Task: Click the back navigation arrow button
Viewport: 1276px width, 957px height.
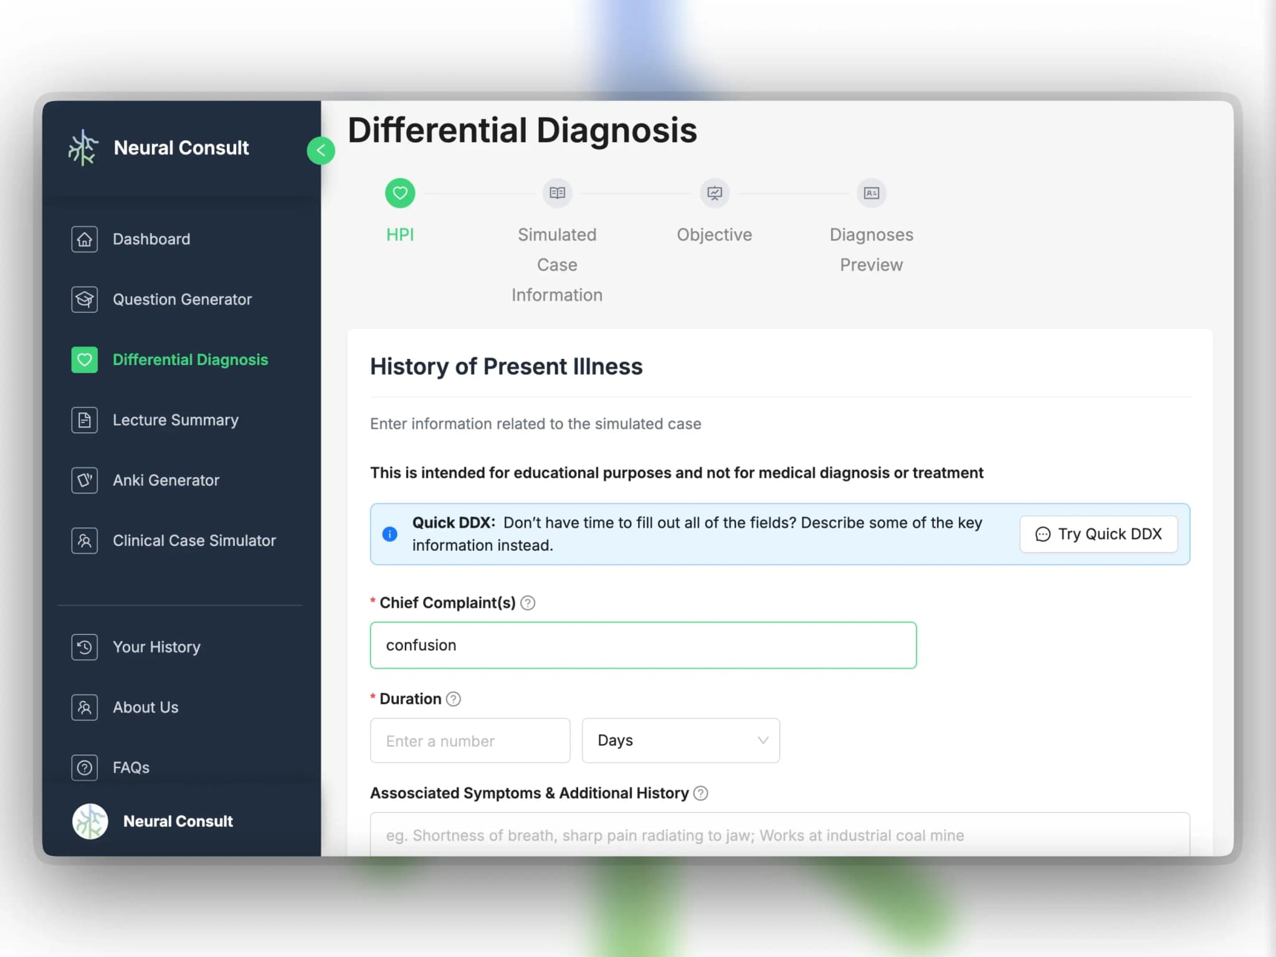Action: click(320, 151)
